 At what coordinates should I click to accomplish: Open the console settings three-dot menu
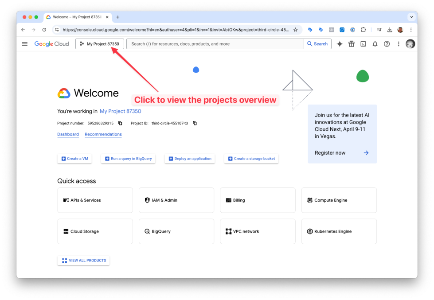point(399,44)
